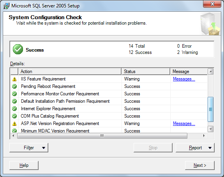Click the SQL Server Setup title bar icon
Screen dimensions: 224x177
(x=6, y=6)
